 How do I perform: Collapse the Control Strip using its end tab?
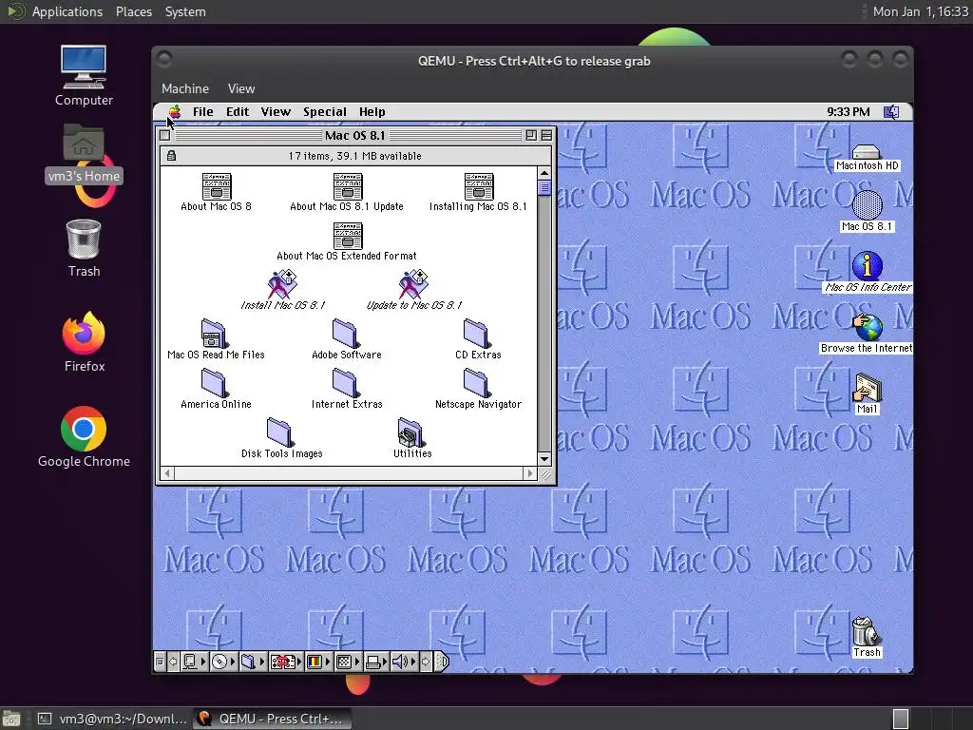coord(441,662)
